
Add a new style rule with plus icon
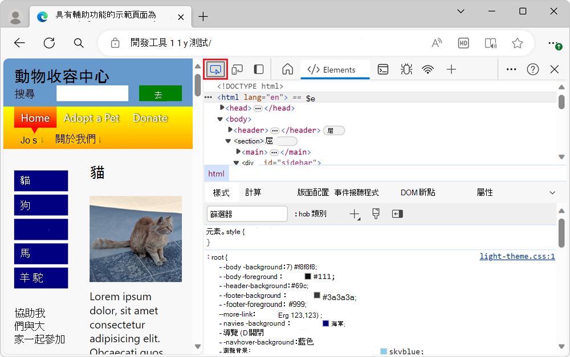coord(353,213)
